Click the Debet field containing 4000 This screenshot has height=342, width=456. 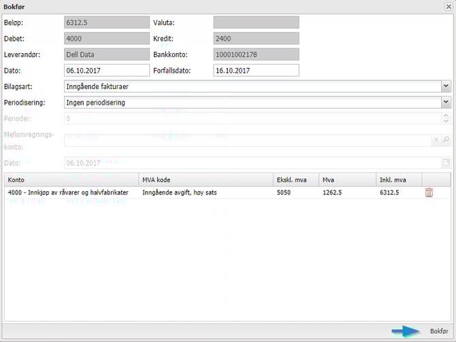(x=106, y=38)
